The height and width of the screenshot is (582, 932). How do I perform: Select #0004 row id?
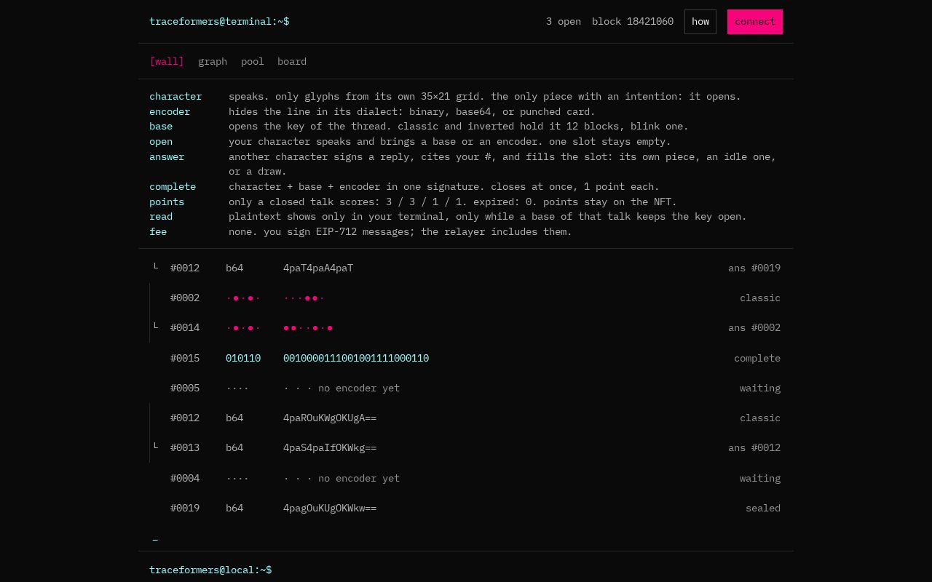pyautogui.click(x=185, y=478)
